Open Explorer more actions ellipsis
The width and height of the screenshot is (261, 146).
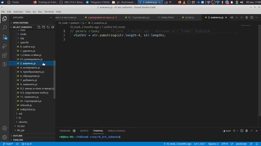tap(51, 17)
